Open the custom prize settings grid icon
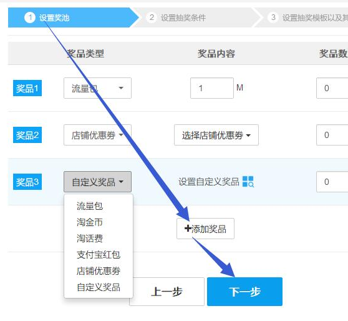This screenshot has height=321, width=348. (x=248, y=182)
